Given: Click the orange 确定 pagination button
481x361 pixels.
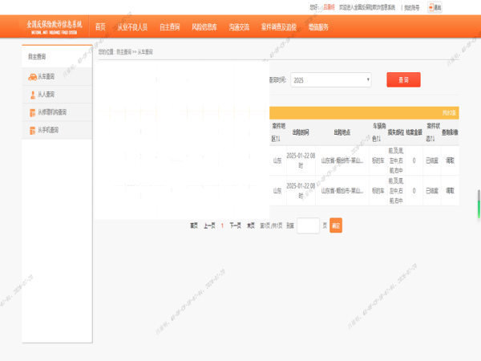Looking at the screenshot, I should (336, 225).
